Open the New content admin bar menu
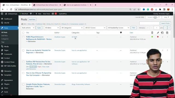This screenshot has width=175, height=98. [38, 14]
